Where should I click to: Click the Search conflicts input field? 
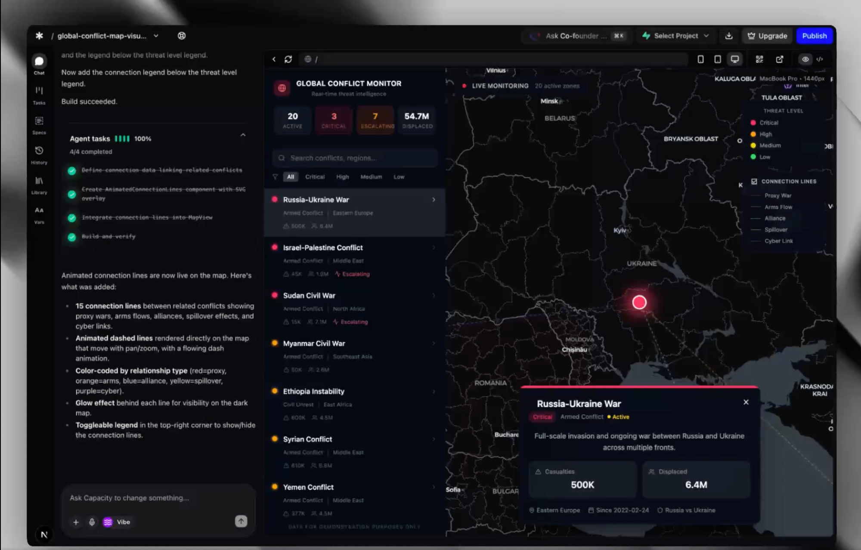[x=355, y=158]
